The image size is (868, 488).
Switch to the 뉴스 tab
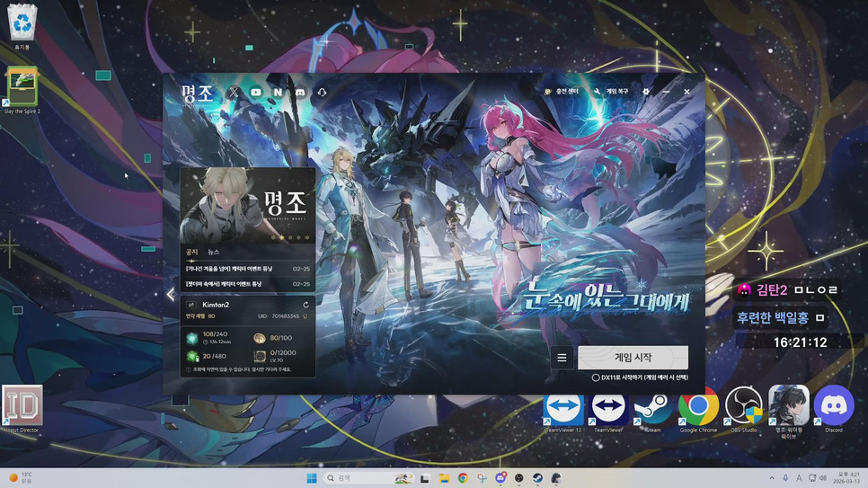click(213, 253)
